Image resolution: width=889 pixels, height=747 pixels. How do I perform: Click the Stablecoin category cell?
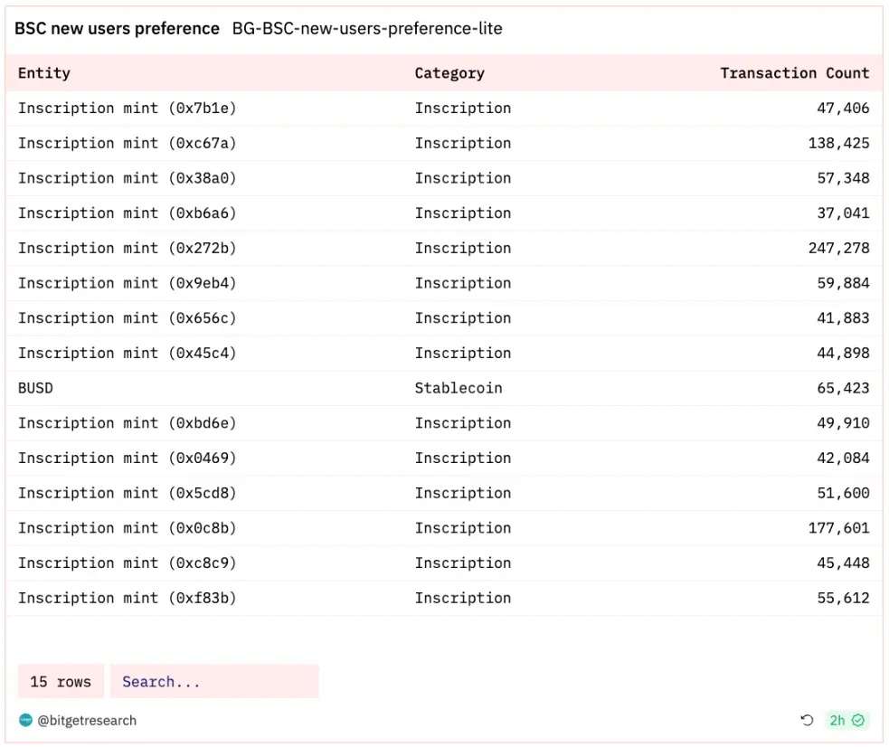tap(459, 388)
